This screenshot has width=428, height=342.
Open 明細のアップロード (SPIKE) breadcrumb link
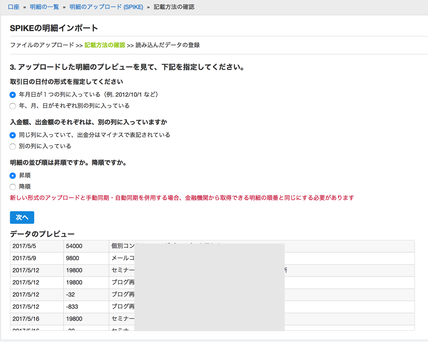[x=106, y=7]
